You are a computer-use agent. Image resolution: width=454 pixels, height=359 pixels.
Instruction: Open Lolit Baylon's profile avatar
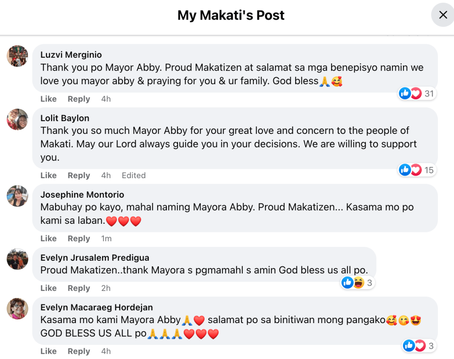coord(18,119)
